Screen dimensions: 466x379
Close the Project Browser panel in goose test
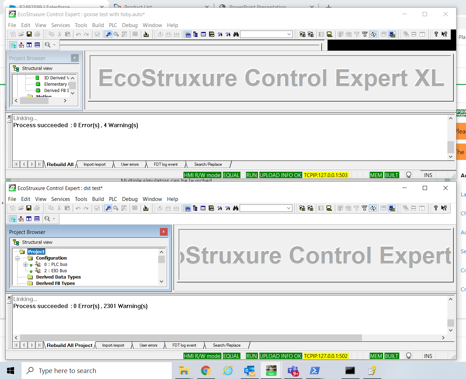tap(75, 58)
